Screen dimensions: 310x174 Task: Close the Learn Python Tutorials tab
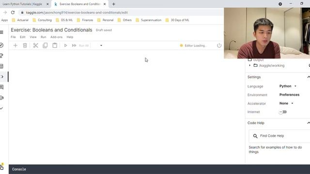tap(47, 4)
